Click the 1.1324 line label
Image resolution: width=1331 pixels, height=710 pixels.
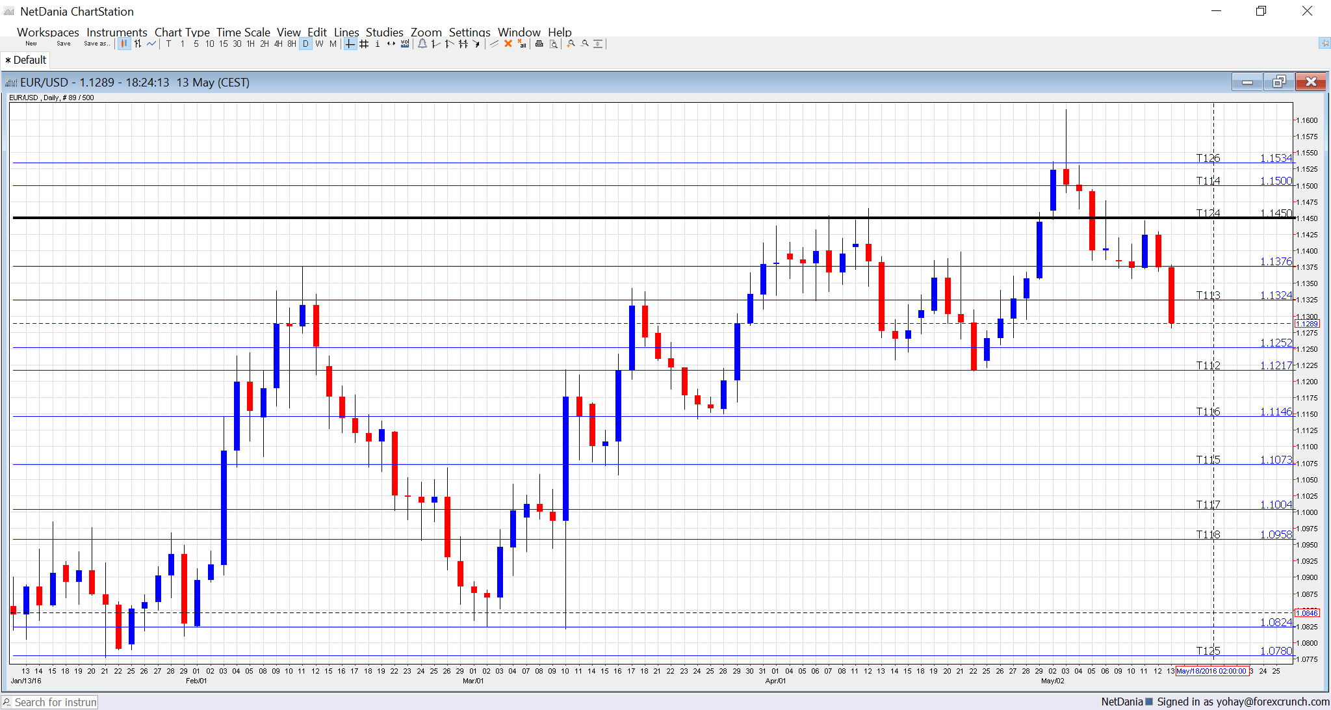point(1276,295)
